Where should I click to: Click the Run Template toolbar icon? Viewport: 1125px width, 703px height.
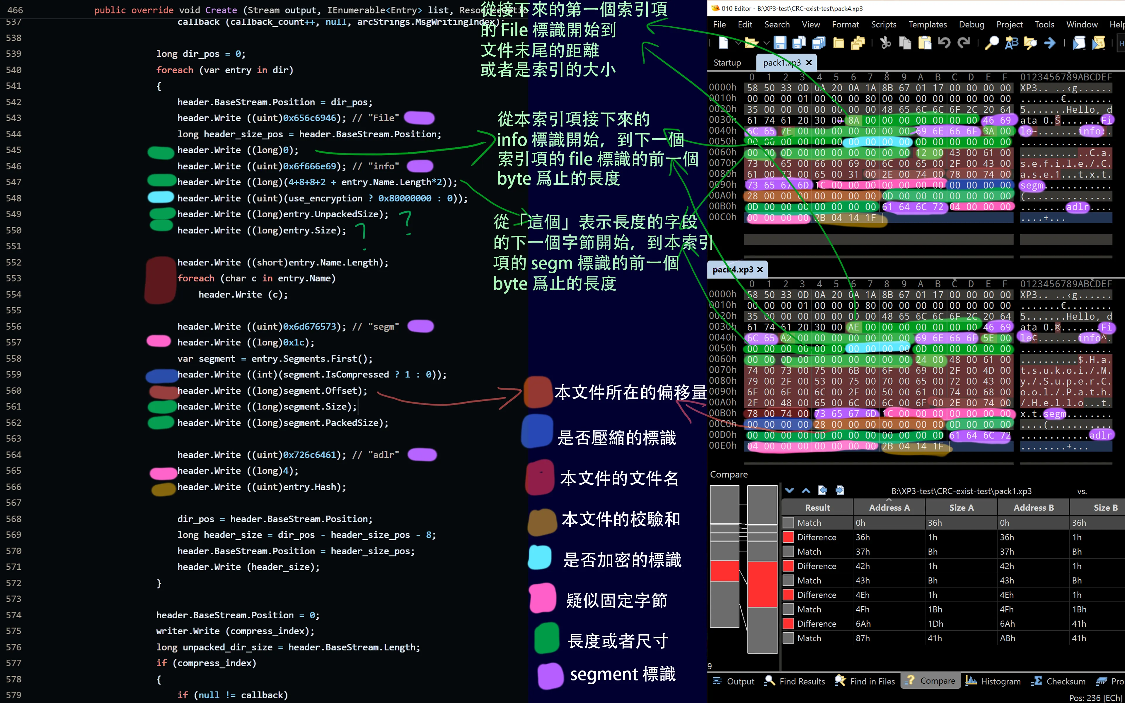[1099, 43]
